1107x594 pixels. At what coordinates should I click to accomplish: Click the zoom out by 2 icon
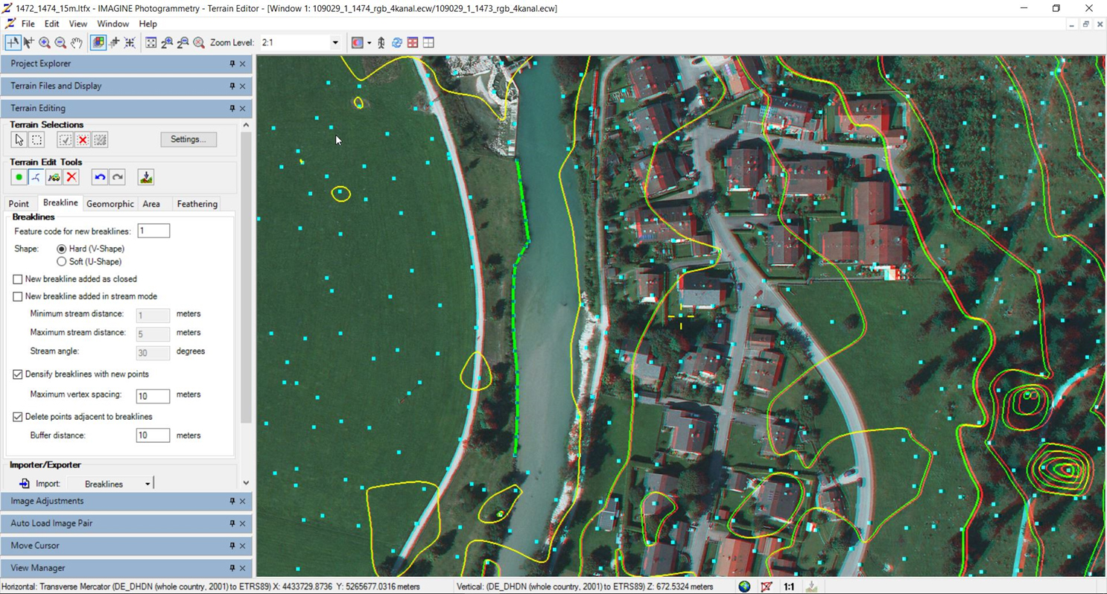[x=183, y=42]
